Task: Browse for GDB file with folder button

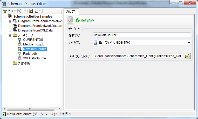Action: point(187,56)
